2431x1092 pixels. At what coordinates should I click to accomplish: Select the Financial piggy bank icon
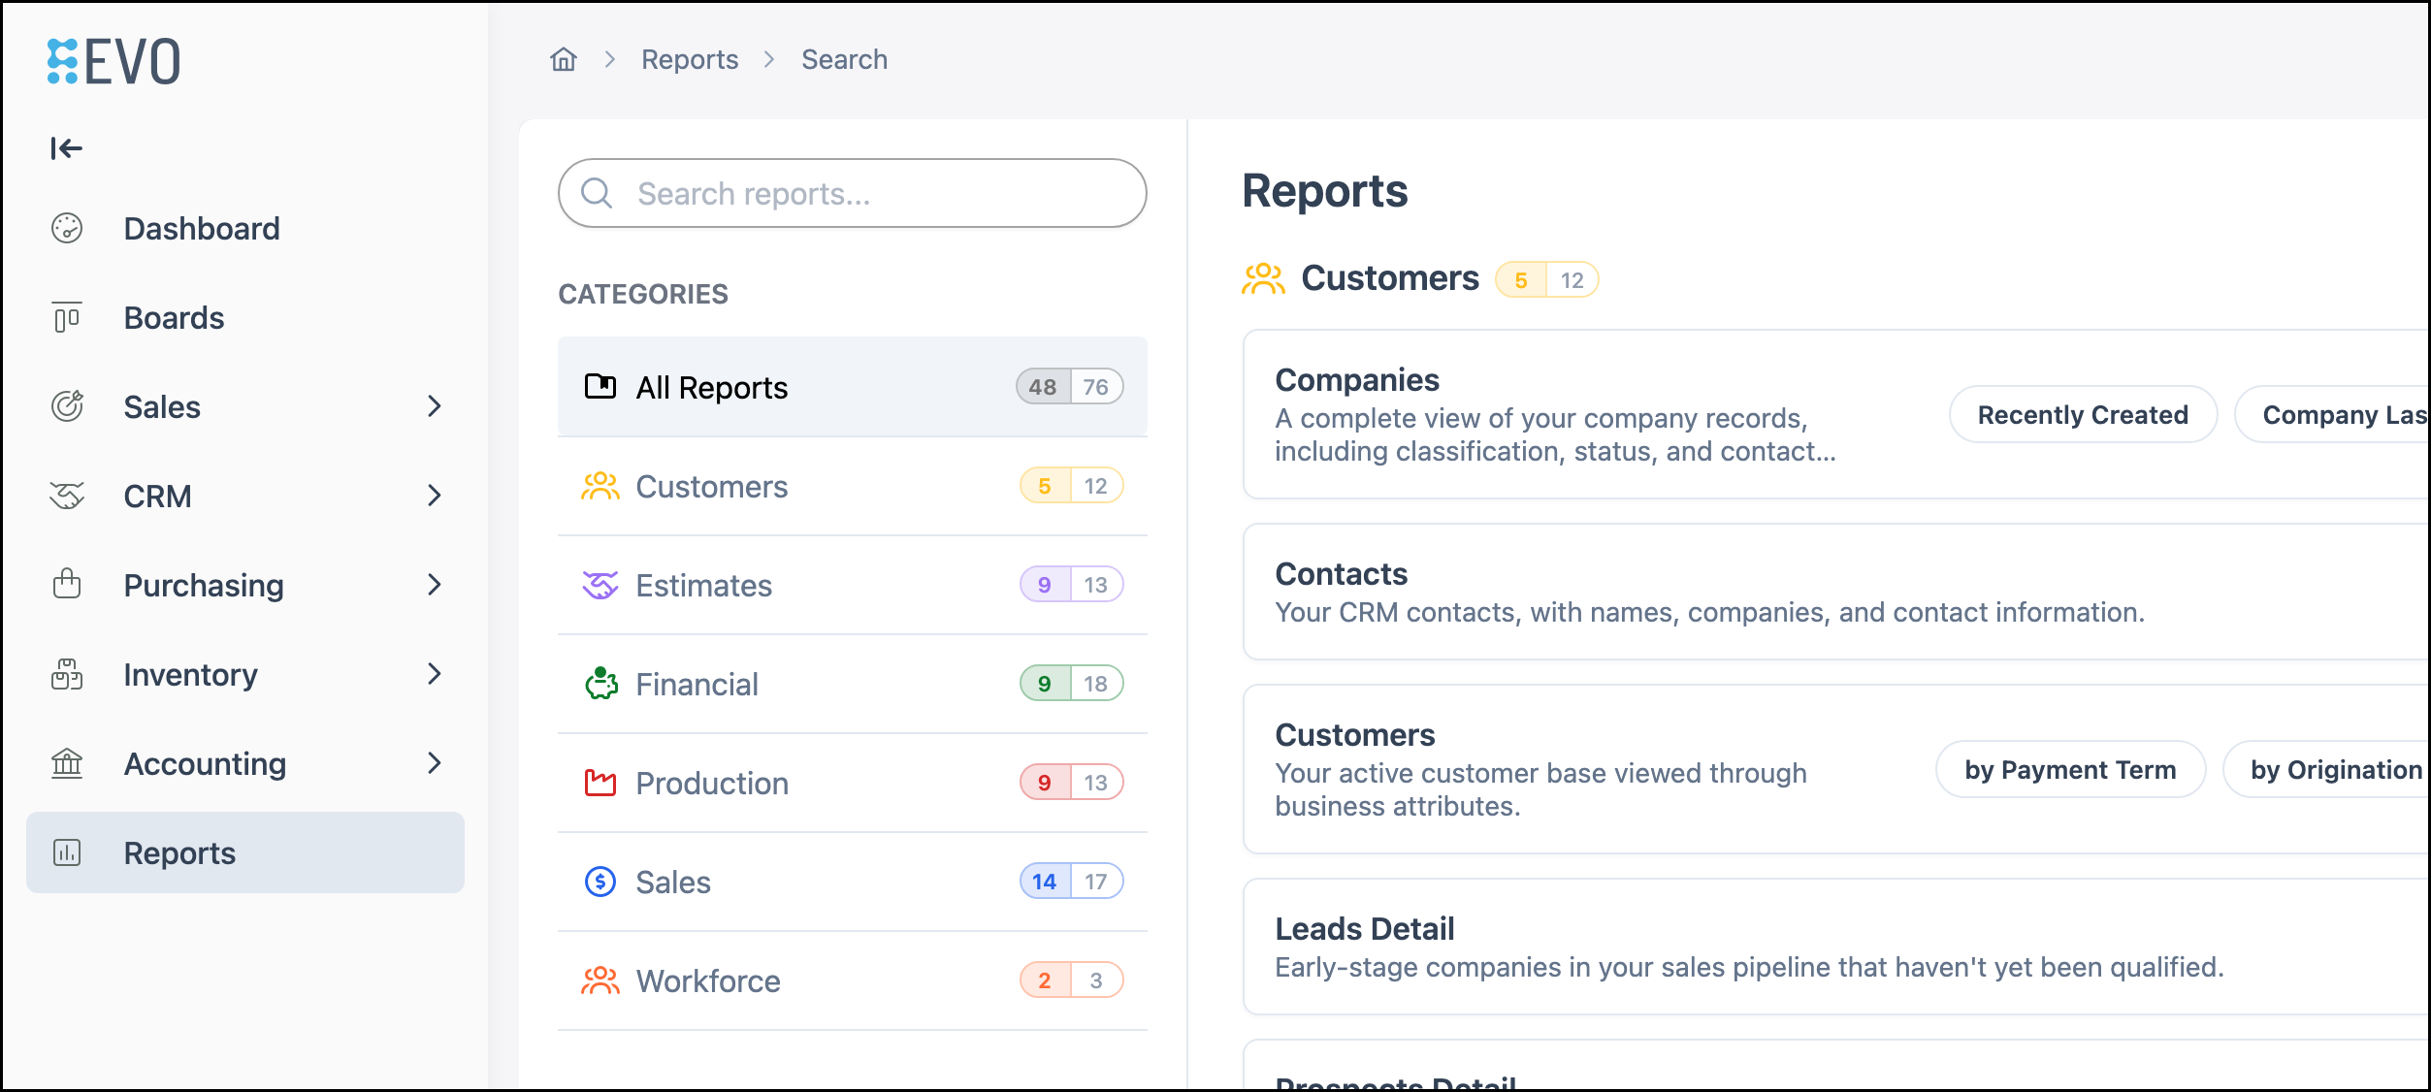[x=600, y=685]
